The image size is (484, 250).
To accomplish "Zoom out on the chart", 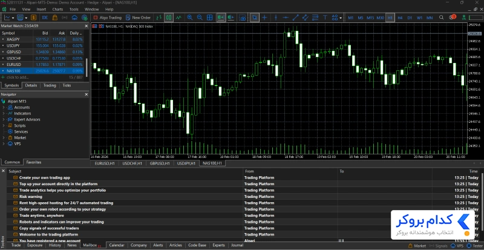I will point(200,18).
